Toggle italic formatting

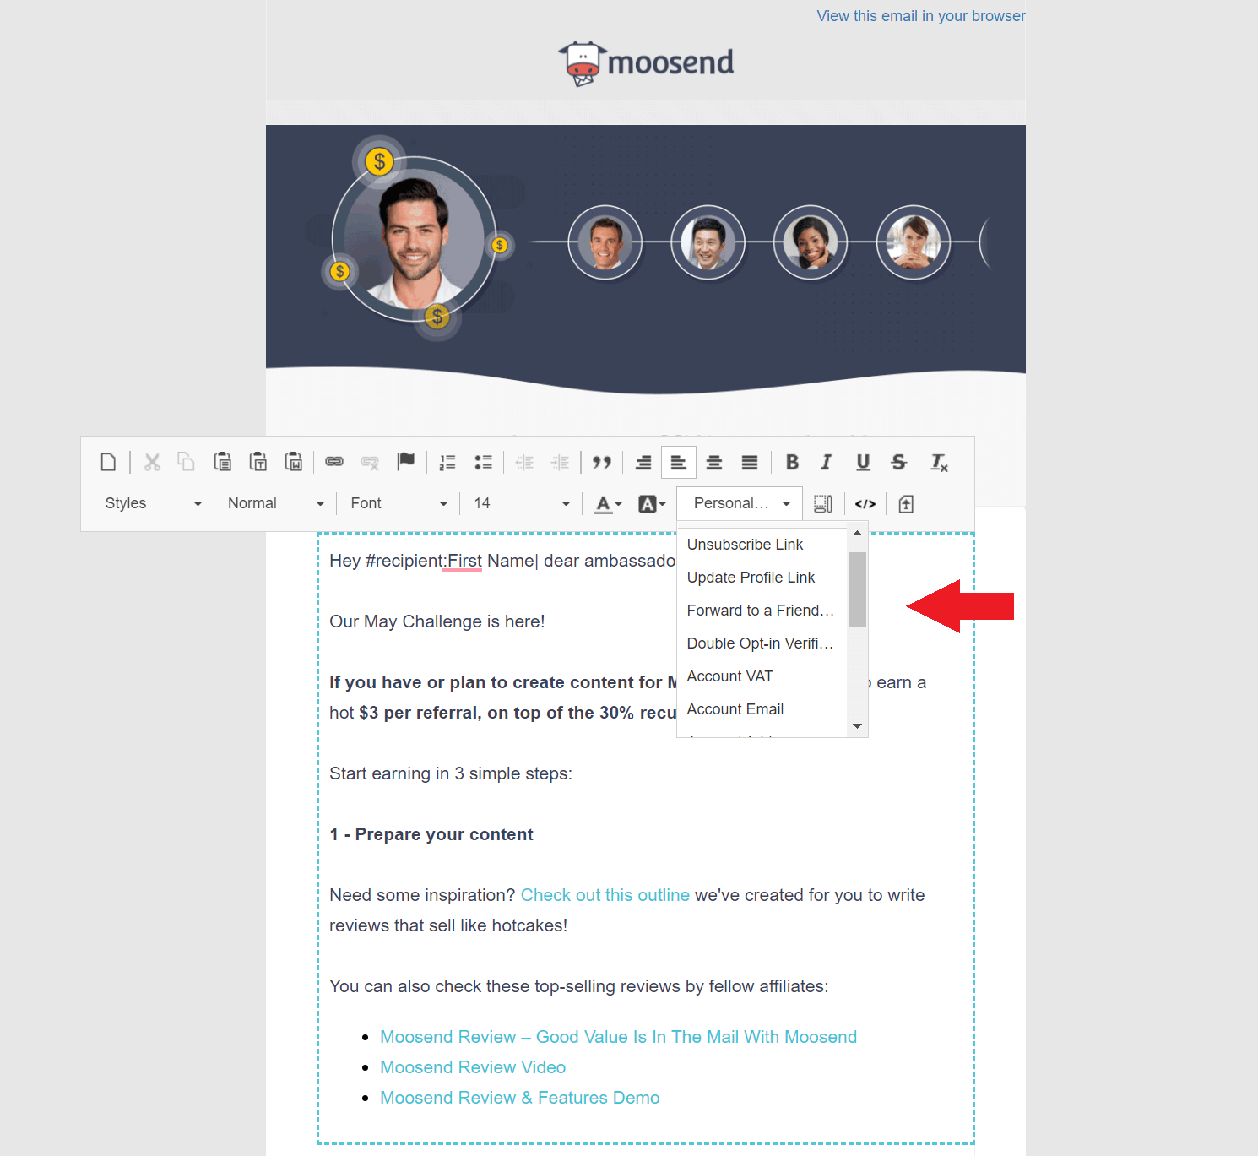(827, 462)
